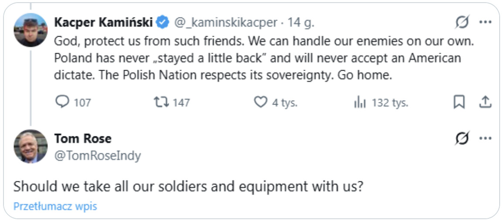The width and height of the screenshot is (504, 224).
Task: Click Tom Rose's profile avatar
Action: [x=31, y=146]
